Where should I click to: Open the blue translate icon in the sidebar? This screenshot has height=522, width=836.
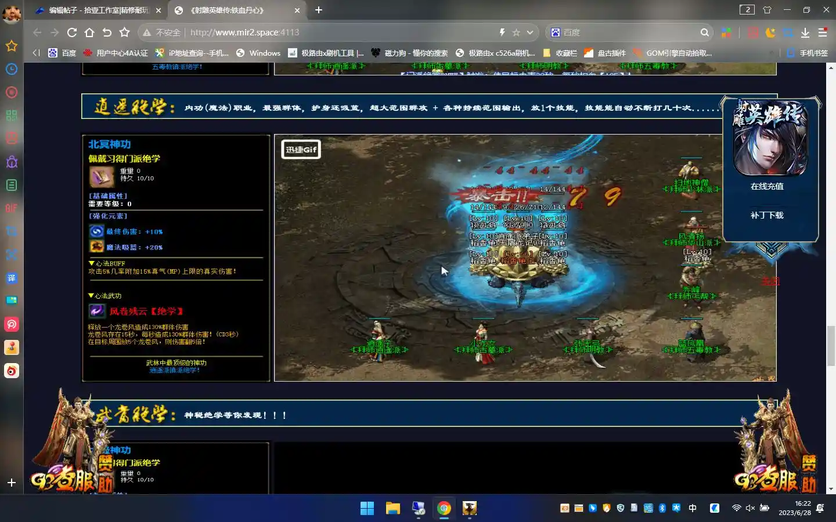coord(12,278)
